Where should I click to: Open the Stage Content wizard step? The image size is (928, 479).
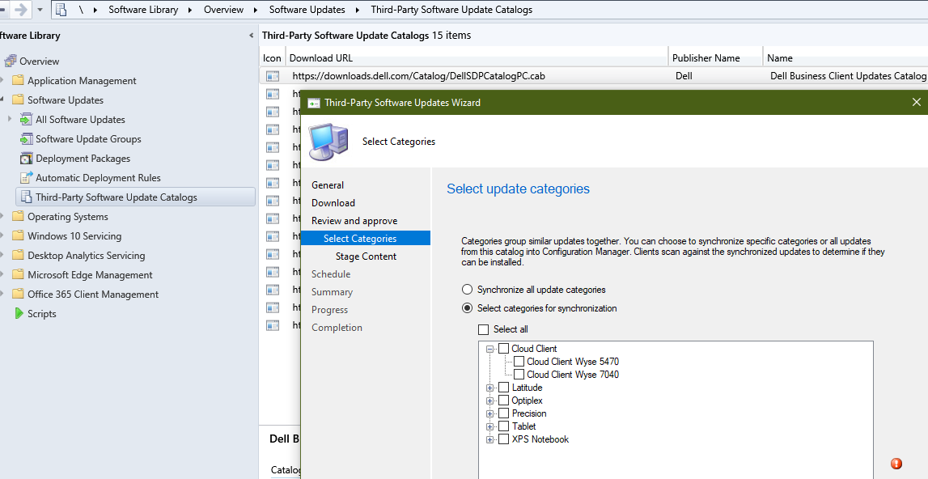[x=366, y=256]
